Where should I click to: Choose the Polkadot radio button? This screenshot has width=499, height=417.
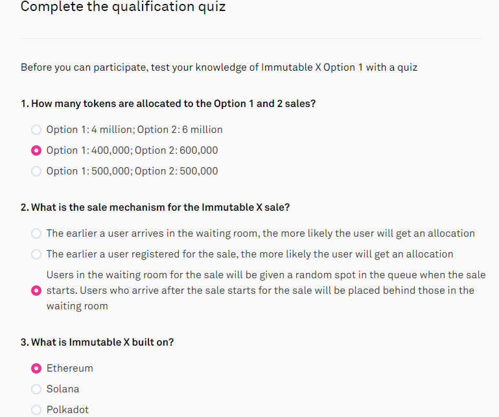click(36, 410)
